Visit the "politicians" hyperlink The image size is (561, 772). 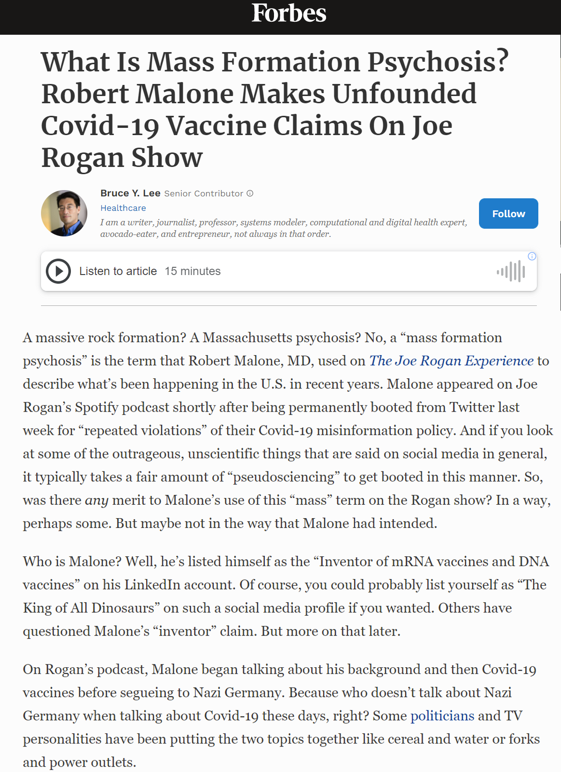tap(442, 716)
